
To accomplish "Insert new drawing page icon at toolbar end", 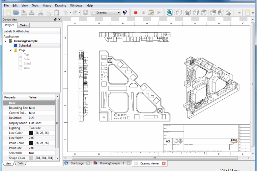I will click(x=248, y=12).
